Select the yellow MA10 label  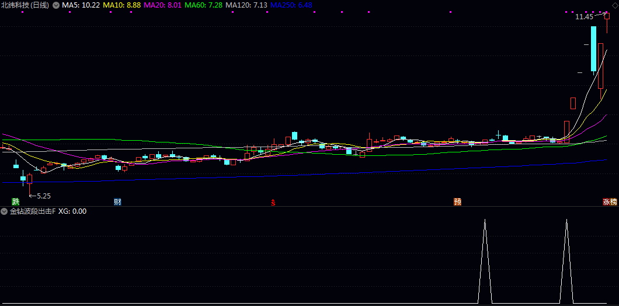point(121,5)
